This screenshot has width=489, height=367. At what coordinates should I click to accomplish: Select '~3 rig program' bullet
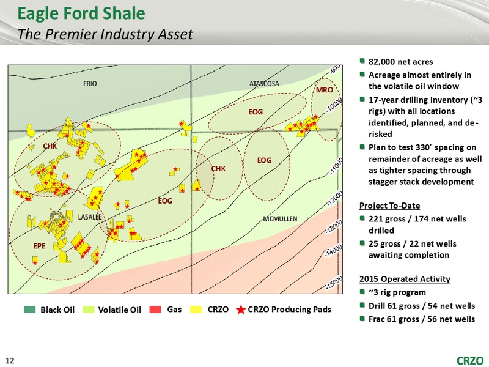coord(397,292)
